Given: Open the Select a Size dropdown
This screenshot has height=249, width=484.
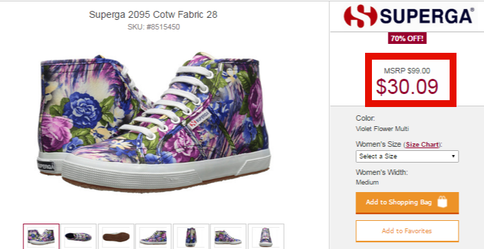Looking at the screenshot, I should pos(407,156).
